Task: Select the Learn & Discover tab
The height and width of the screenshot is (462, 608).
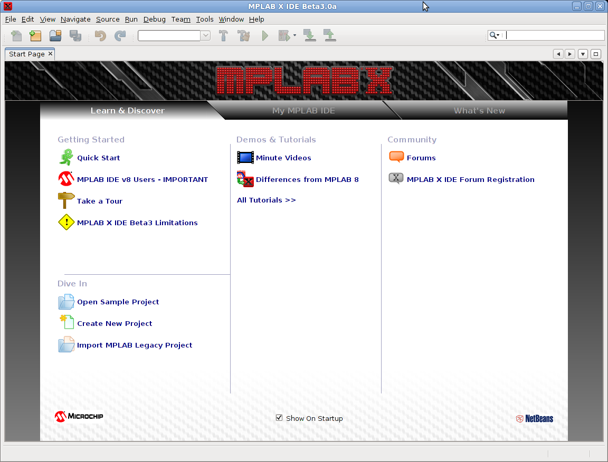Action: [x=128, y=110]
